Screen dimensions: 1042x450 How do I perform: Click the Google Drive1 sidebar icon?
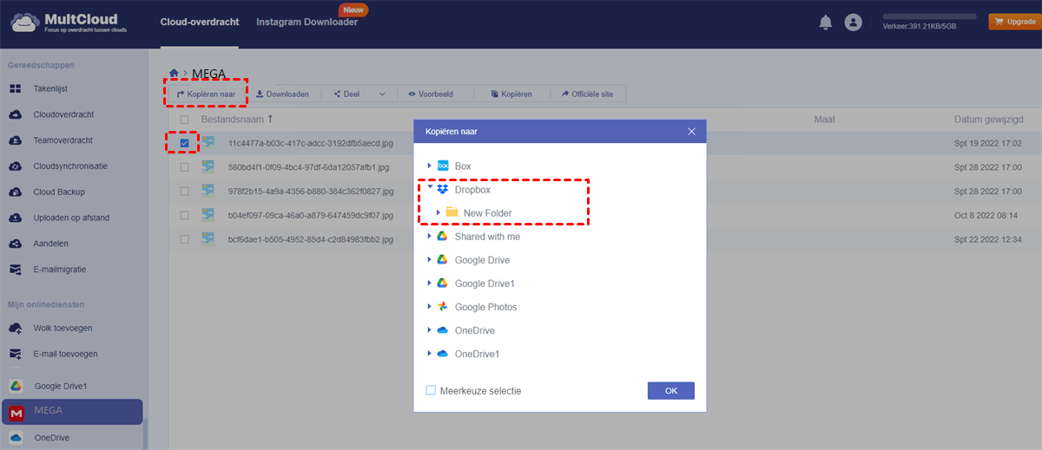tap(16, 386)
